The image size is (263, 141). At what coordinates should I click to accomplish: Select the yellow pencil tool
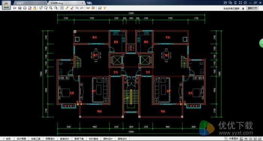click(67, 8)
